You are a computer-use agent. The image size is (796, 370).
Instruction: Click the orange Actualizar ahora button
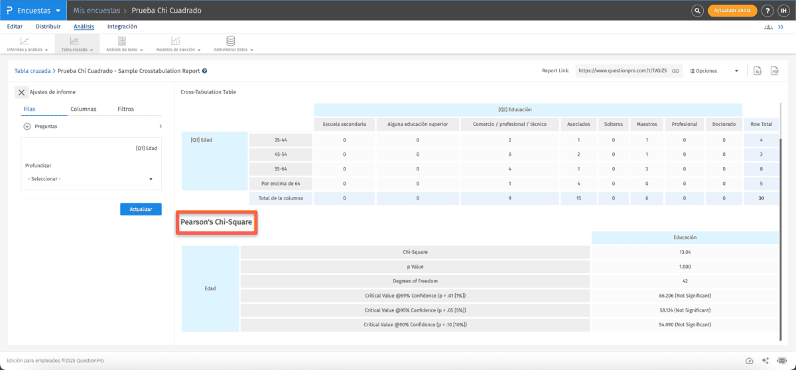click(732, 11)
